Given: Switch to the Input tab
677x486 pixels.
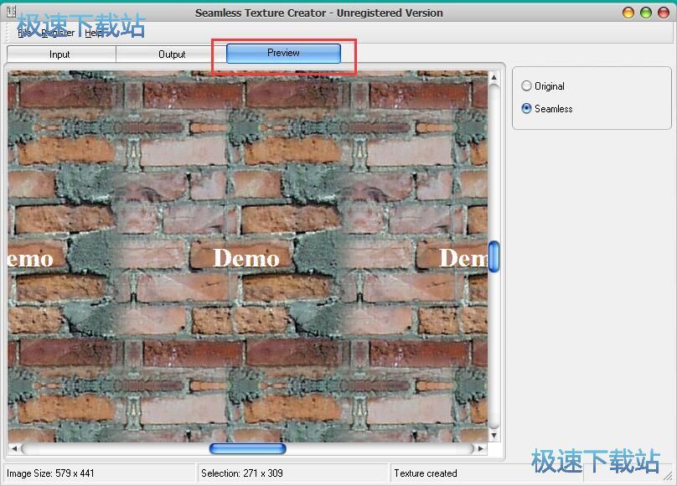Looking at the screenshot, I should pos(60,54).
